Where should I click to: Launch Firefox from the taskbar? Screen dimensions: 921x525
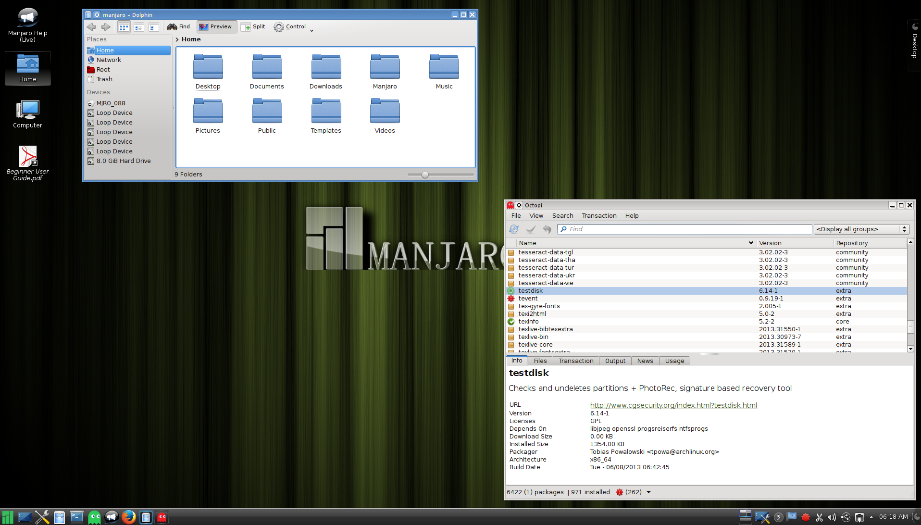pyautogui.click(x=128, y=517)
